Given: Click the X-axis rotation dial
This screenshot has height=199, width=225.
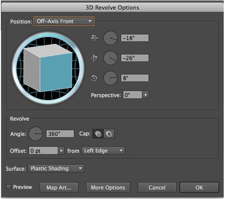Looking at the screenshot, I should coord(110,38).
